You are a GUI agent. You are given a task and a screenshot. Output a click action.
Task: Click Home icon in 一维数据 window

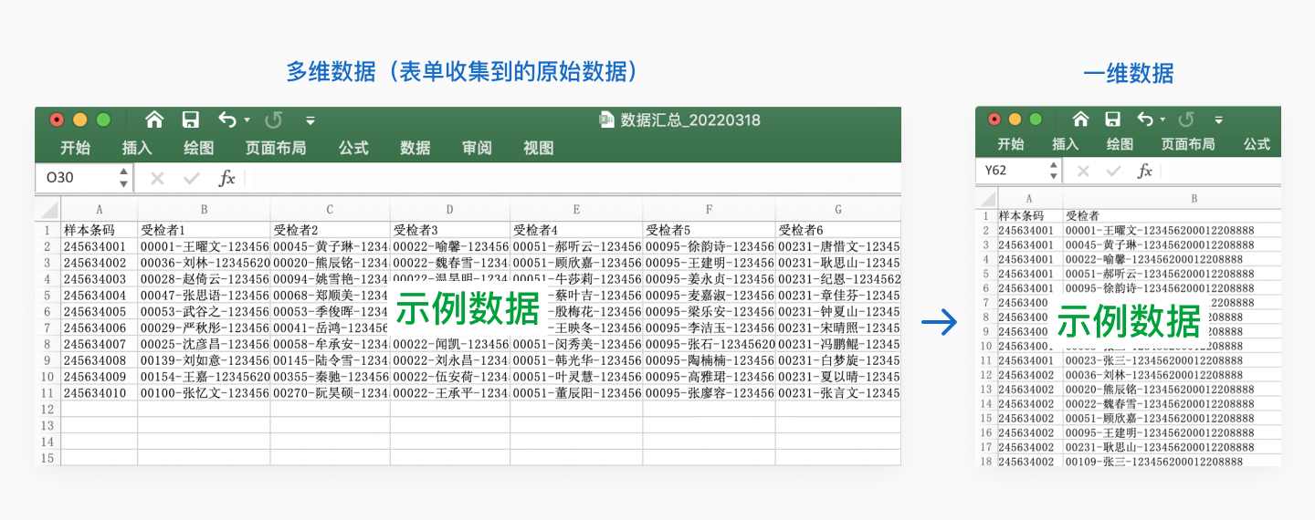click(1080, 120)
